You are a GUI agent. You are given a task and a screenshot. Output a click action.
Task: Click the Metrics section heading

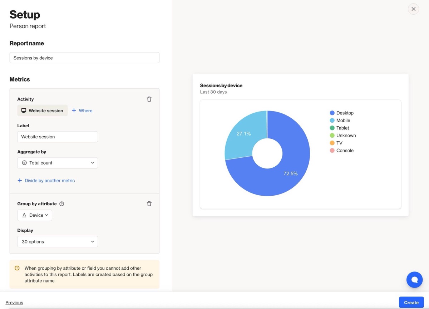point(20,79)
